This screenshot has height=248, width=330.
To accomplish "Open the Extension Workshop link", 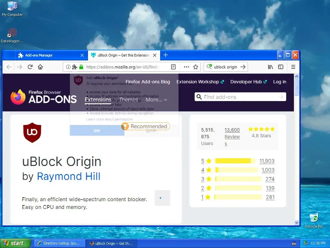I will click(200, 82).
